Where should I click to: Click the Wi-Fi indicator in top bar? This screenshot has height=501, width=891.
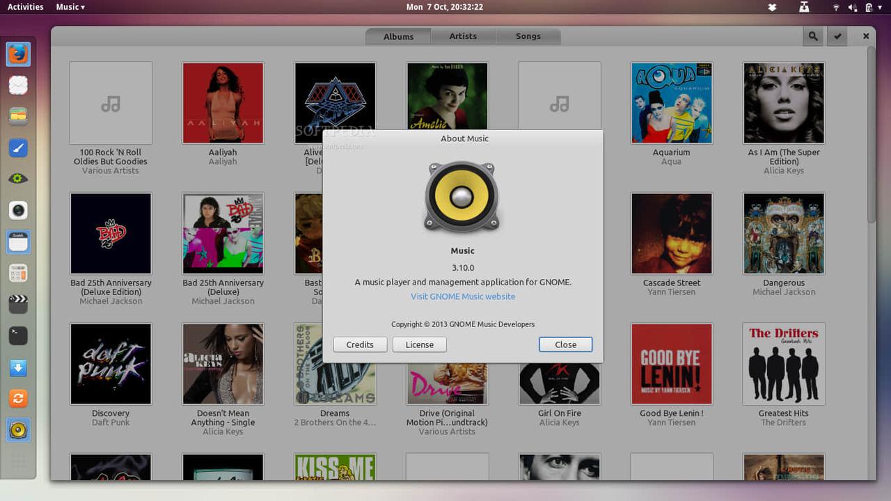pyautogui.click(x=836, y=7)
